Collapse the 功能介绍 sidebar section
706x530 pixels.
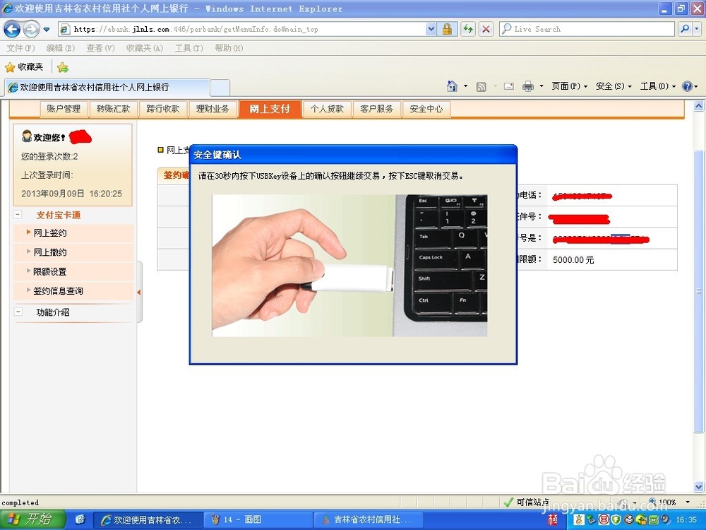18,312
